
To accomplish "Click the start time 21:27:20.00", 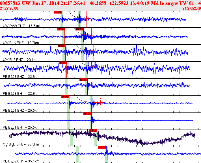I will point(9,8).
